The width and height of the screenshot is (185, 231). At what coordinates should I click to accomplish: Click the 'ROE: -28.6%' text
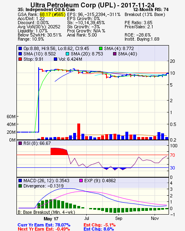138,35
